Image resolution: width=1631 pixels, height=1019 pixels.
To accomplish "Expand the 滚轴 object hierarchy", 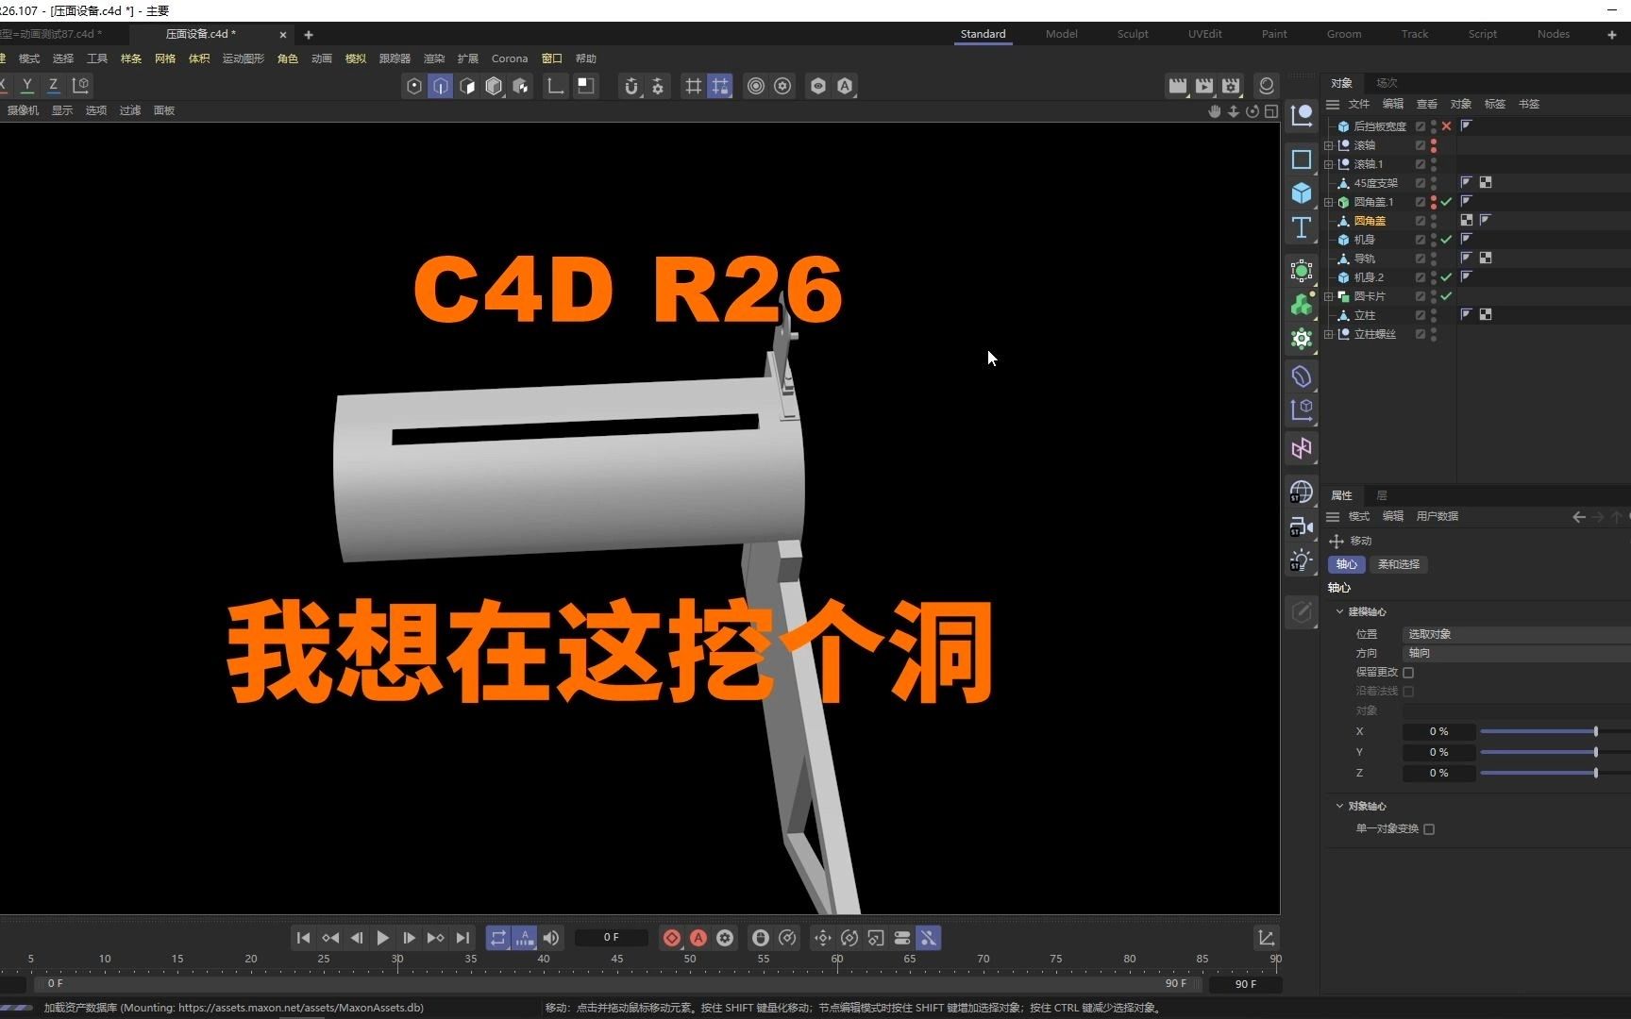I will coord(1328,145).
